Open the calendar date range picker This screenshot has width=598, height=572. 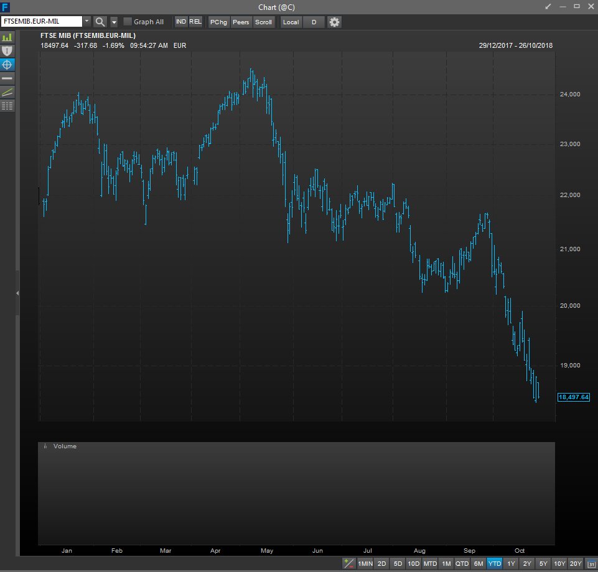[592, 564]
